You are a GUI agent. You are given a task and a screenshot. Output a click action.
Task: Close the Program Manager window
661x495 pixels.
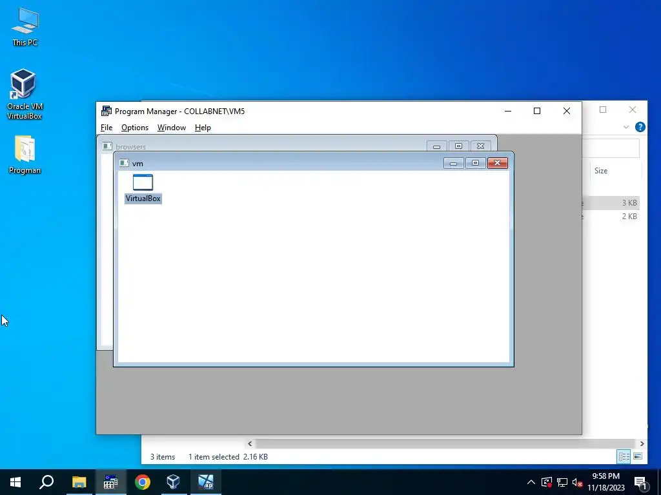click(567, 111)
